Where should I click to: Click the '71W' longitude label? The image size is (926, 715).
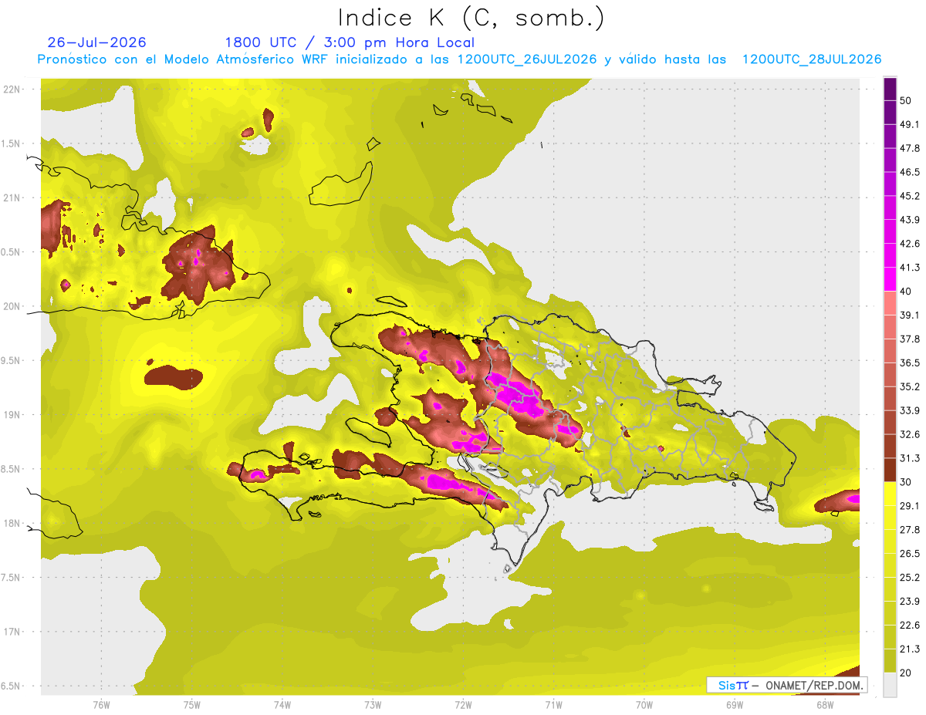(x=553, y=704)
